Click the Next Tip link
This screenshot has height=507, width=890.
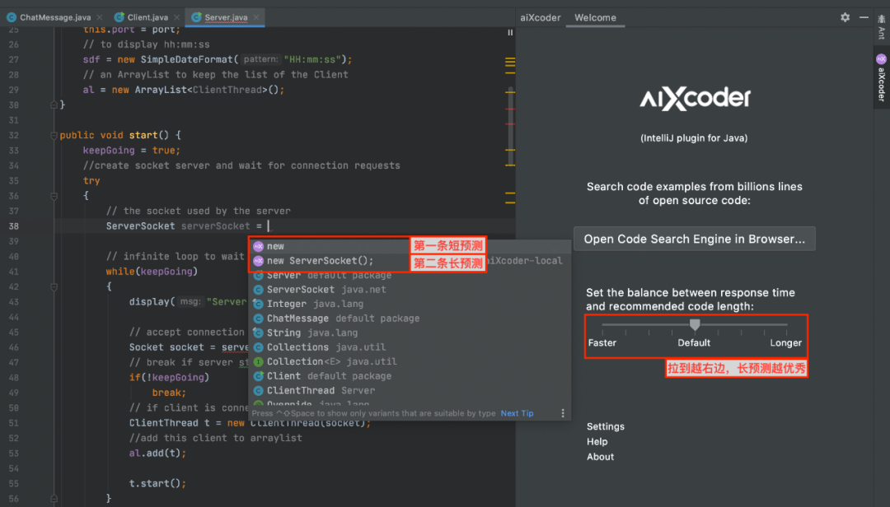coord(517,413)
